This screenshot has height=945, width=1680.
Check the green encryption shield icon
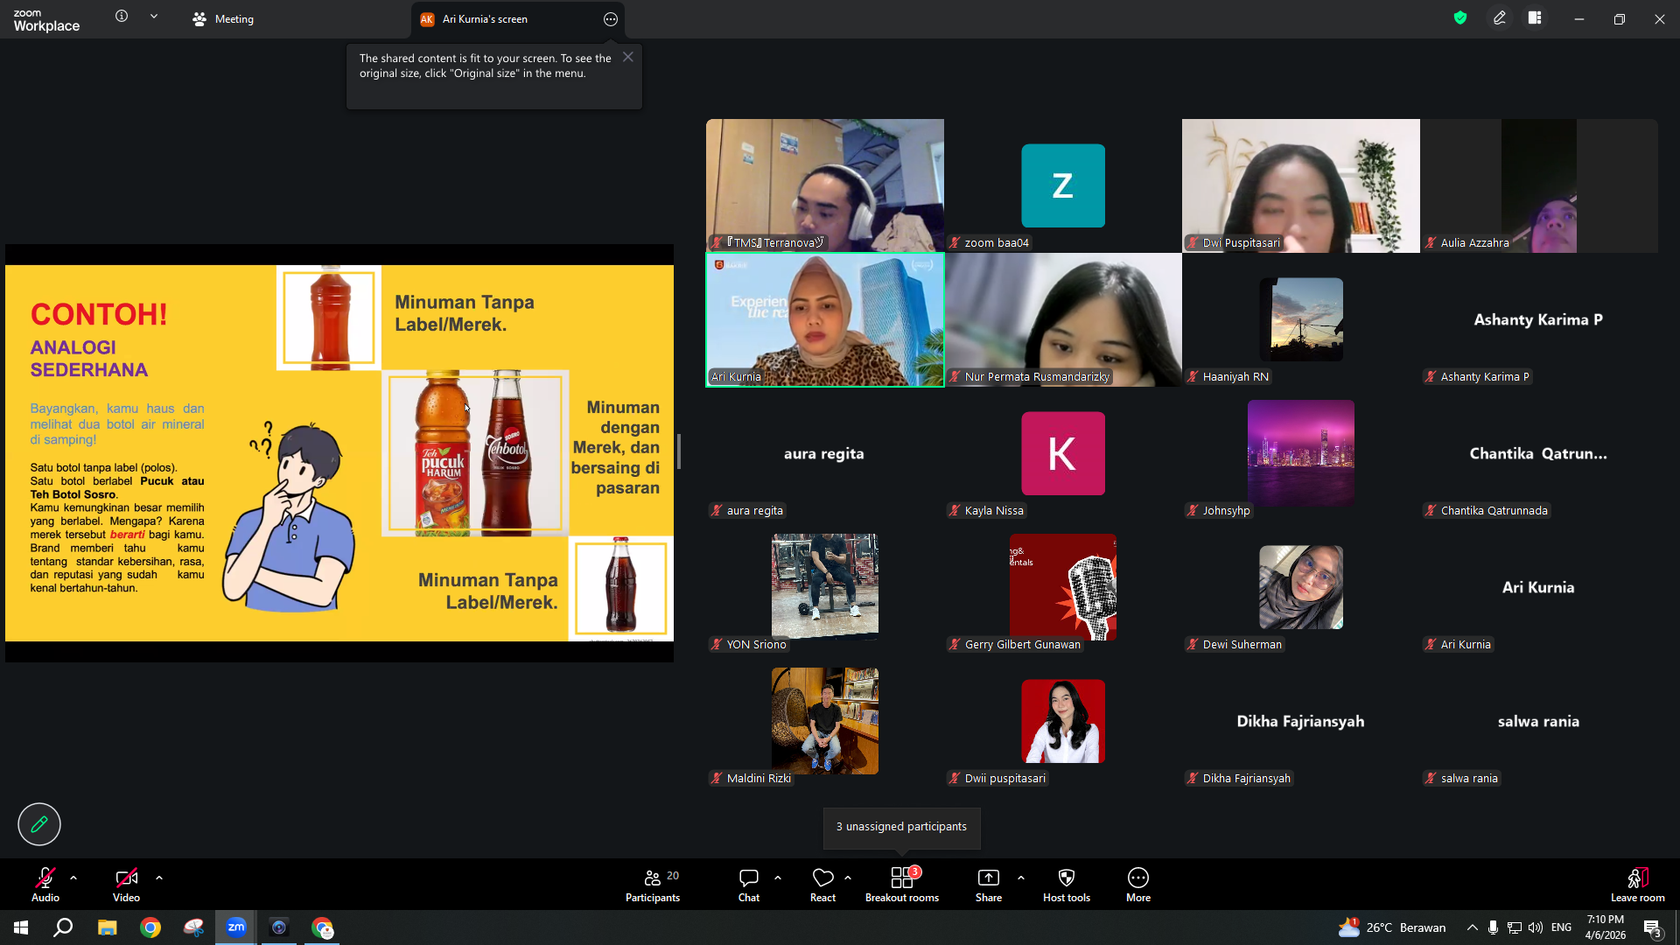[1460, 18]
